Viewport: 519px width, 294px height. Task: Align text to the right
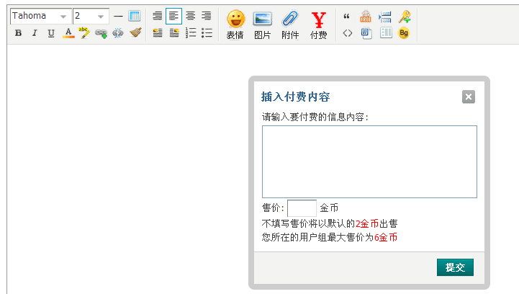pyautogui.click(x=207, y=16)
